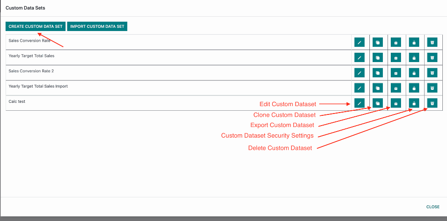Edit Yearly Target Total Sales Import dataset
This screenshot has width=447, height=221.
(x=359, y=88)
